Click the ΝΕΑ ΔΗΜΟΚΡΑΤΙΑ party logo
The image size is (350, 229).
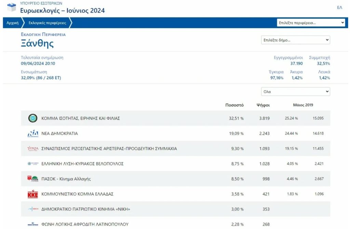[x=33, y=134]
